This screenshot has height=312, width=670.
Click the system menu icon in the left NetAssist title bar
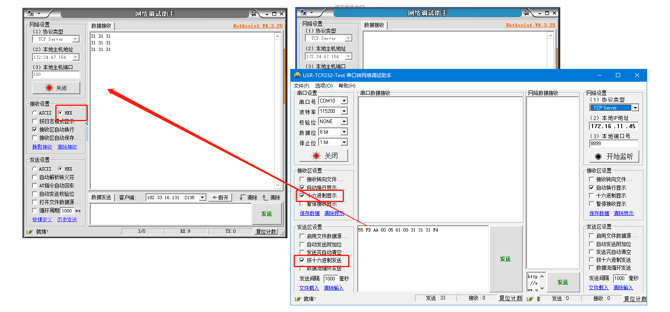pyautogui.click(x=31, y=14)
